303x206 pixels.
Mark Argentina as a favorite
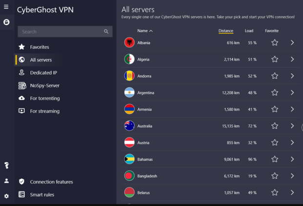tap(275, 93)
